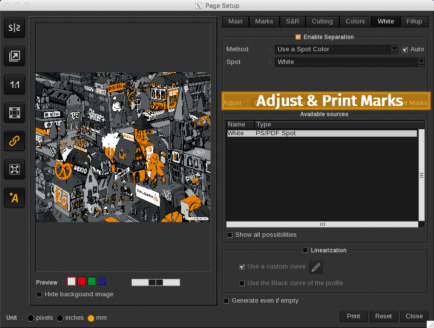Click the frame with corner handles icon
This screenshot has width=434, height=328.
click(x=15, y=169)
